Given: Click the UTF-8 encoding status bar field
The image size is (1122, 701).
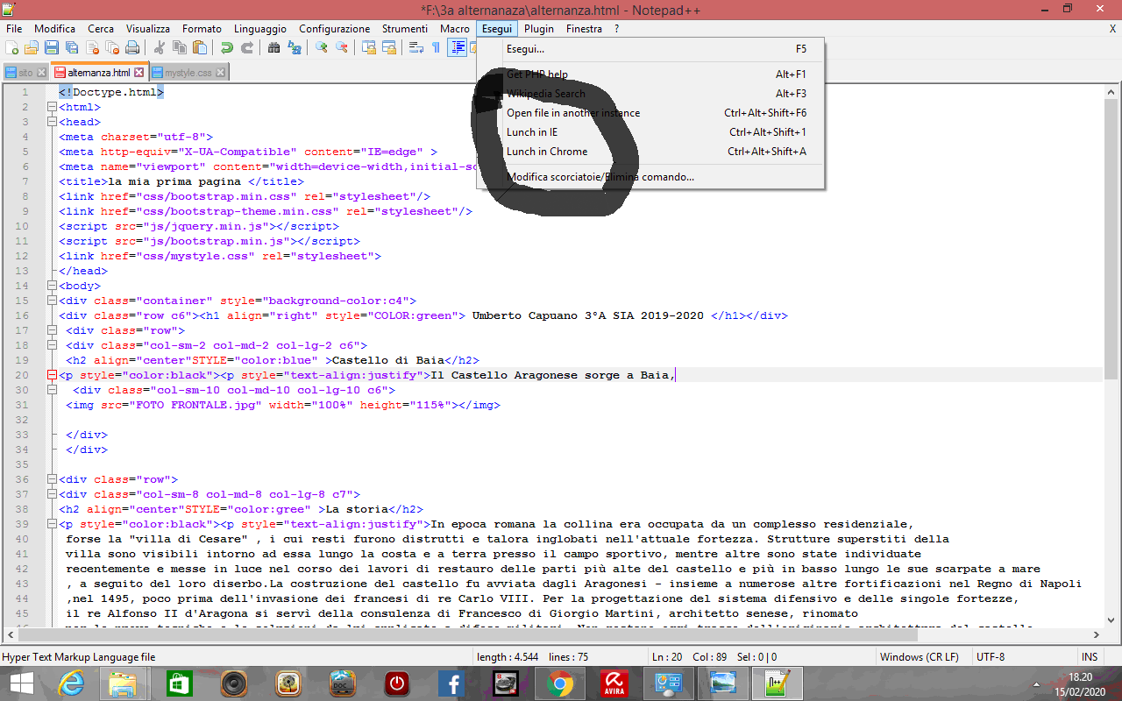Looking at the screenshot, I should pyautogui.click(x=1024, y=656).
